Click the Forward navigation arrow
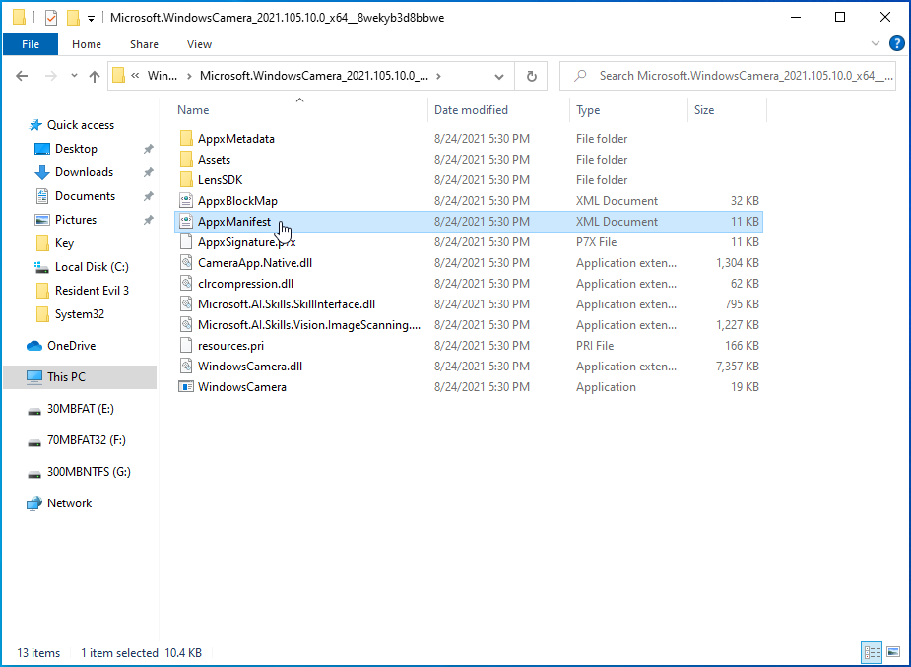911x667 pixels. click(x=51, y=76)
